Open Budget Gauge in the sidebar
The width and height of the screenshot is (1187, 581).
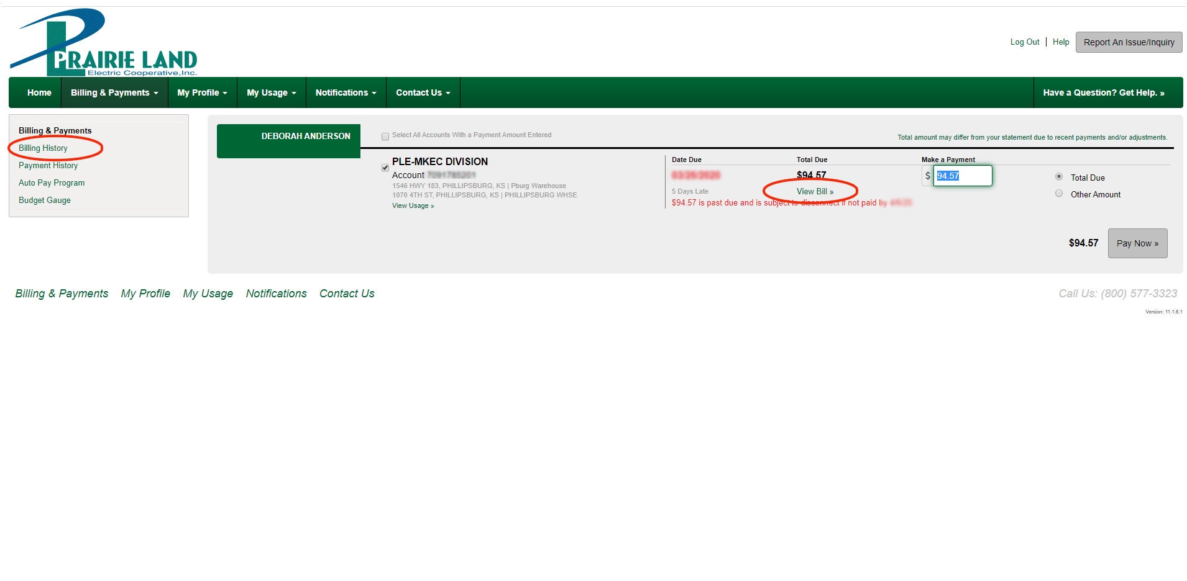(x=44, y=200)
